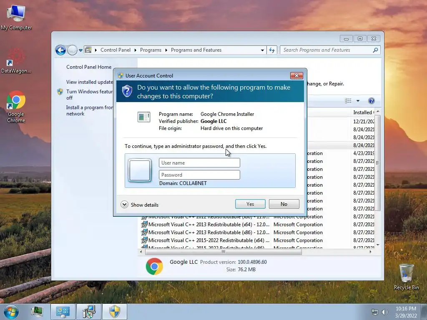
Task: Go forward in Control Panel window
Action: (x=72, y=50)
